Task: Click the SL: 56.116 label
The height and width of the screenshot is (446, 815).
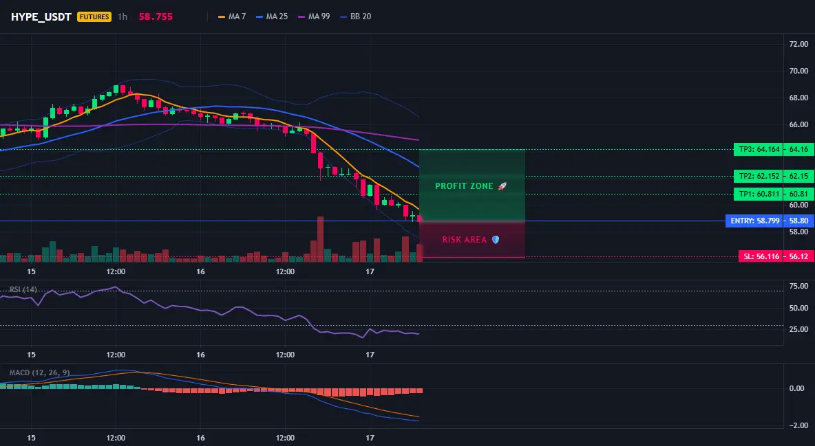Action: pyautogui.click(x=761, y=256)
